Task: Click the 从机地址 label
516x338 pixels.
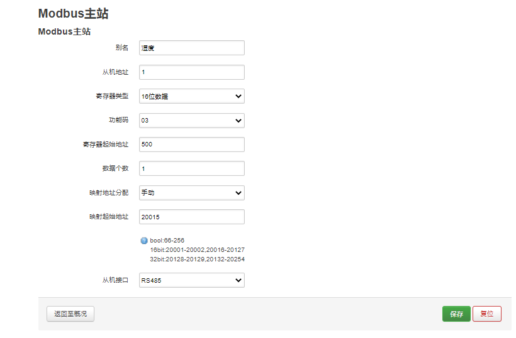Action: pos(115,72)
